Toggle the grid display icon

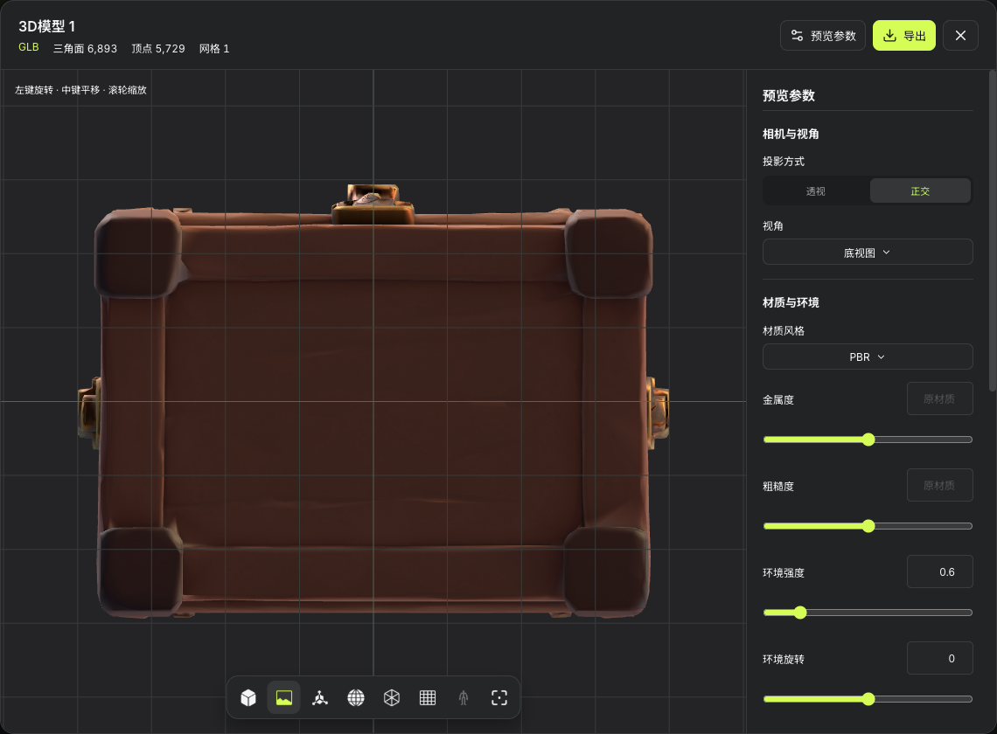tap(428, 698)
